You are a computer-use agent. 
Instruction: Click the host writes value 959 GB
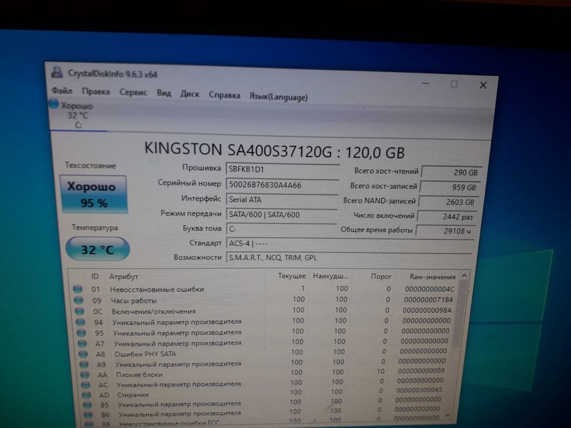coord(450,187)
